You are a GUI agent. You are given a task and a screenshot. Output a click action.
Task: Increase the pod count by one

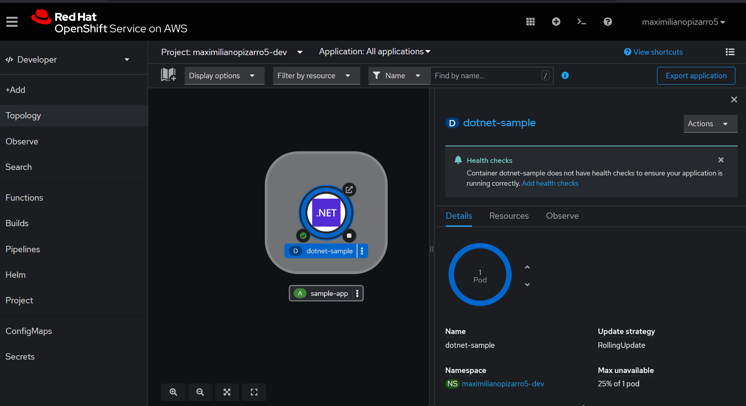click(527, 267)
